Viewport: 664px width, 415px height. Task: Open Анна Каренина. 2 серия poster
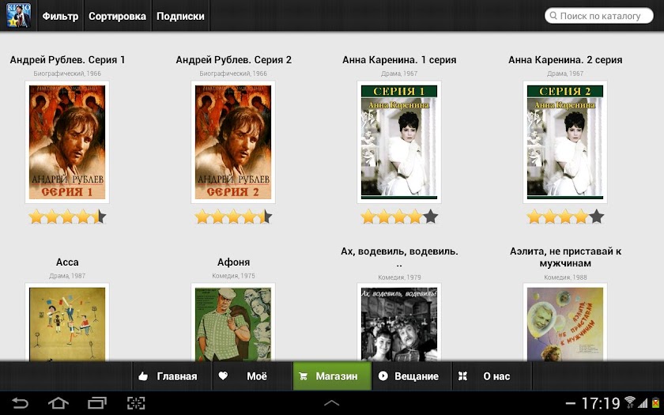point(565,141)
